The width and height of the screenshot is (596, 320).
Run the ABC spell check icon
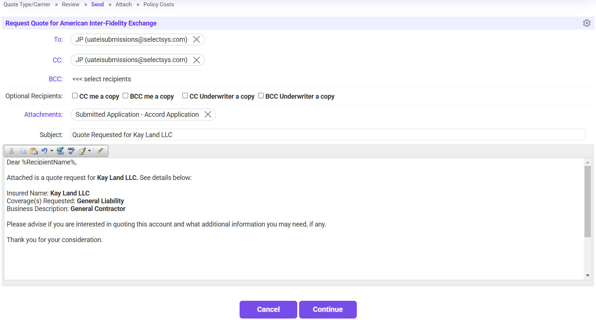(71, 151)
